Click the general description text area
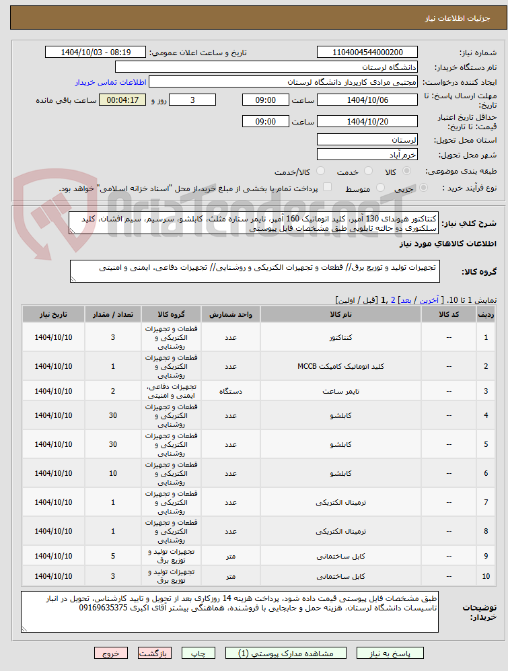508x671 pixels. pos(254,223)
